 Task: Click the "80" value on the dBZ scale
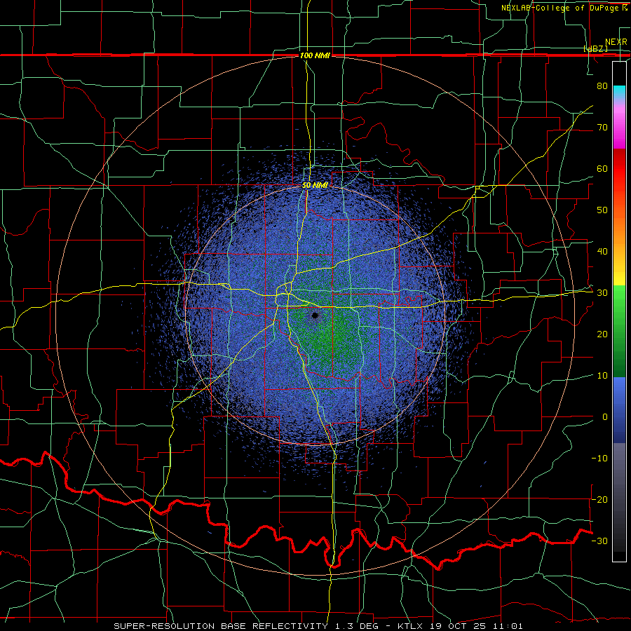tap(602, 86)
